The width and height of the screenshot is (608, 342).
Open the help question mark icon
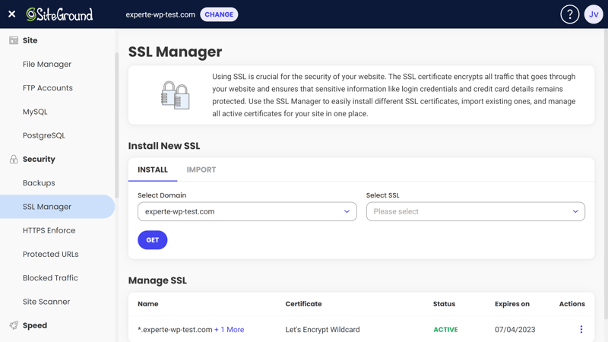(569, 14)
